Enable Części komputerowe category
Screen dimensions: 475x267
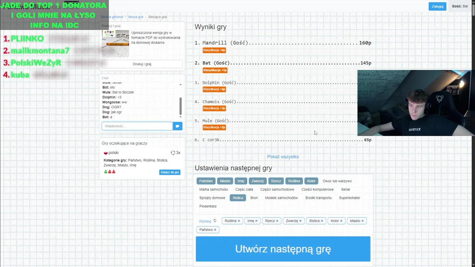(x=318, y=189)
